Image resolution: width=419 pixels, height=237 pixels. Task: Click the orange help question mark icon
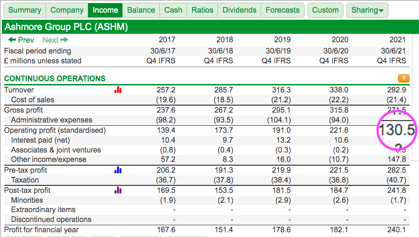tap(404, 78)
